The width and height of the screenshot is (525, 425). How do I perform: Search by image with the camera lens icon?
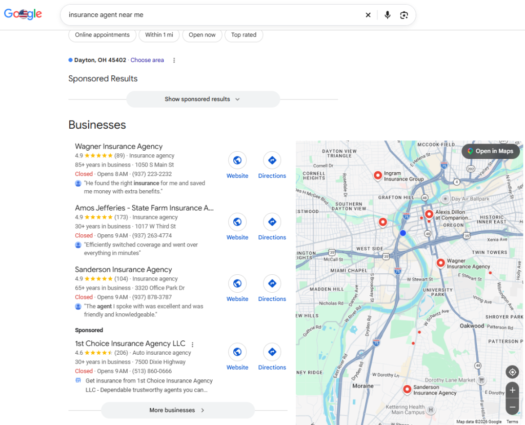(404, 15)
